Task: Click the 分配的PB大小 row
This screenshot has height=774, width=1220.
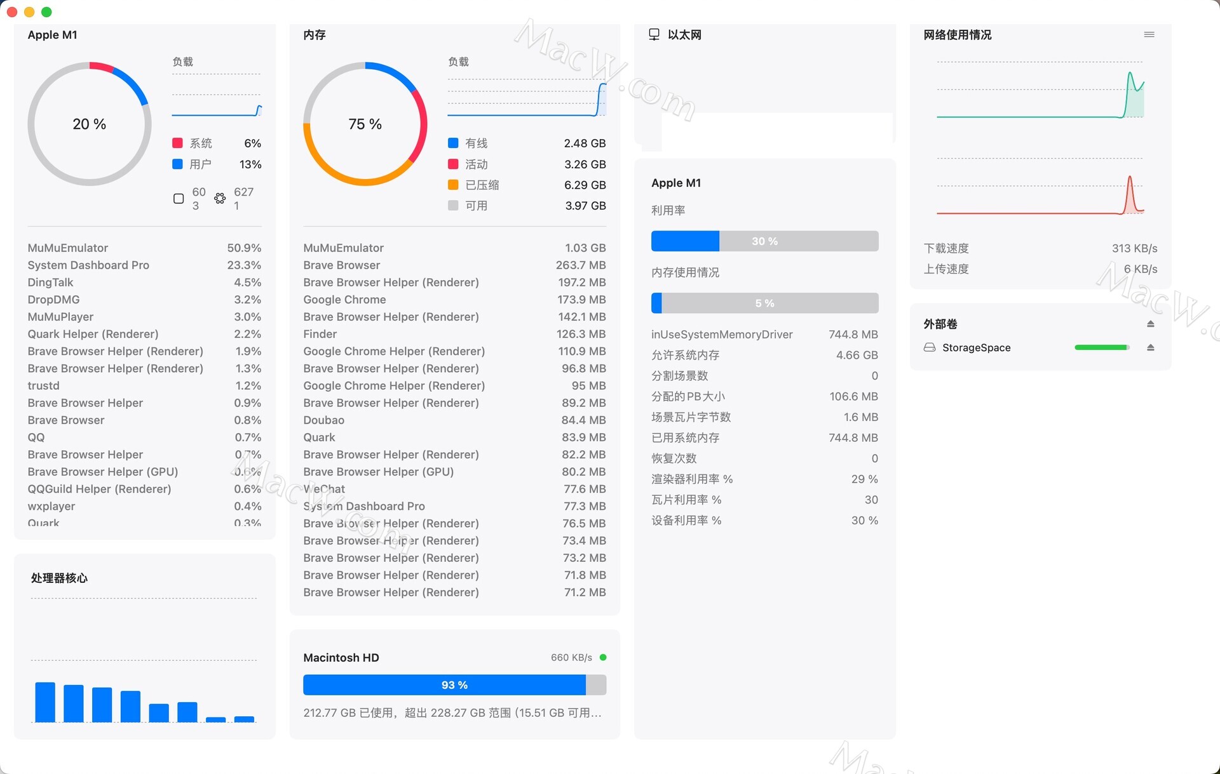Action: pos(764,396)
